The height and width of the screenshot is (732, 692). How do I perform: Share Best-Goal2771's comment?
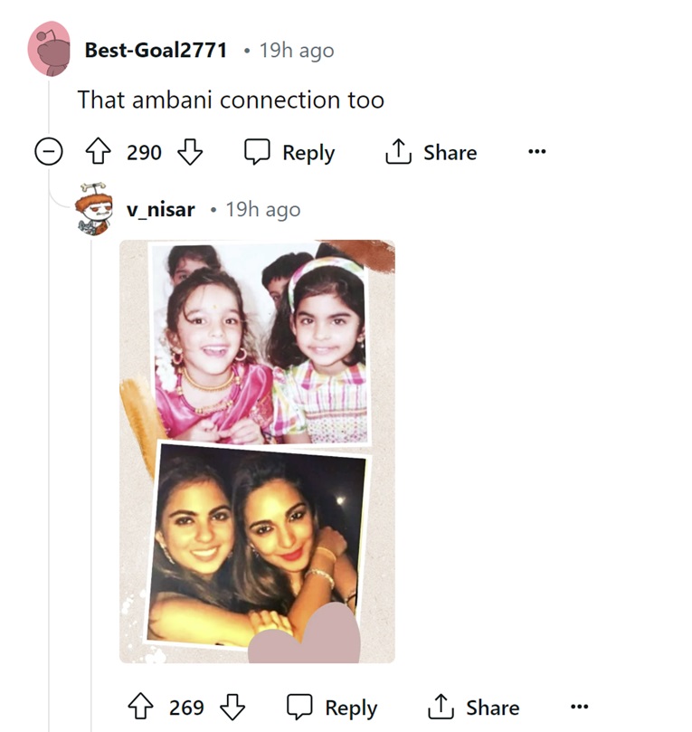click(431, 153)
